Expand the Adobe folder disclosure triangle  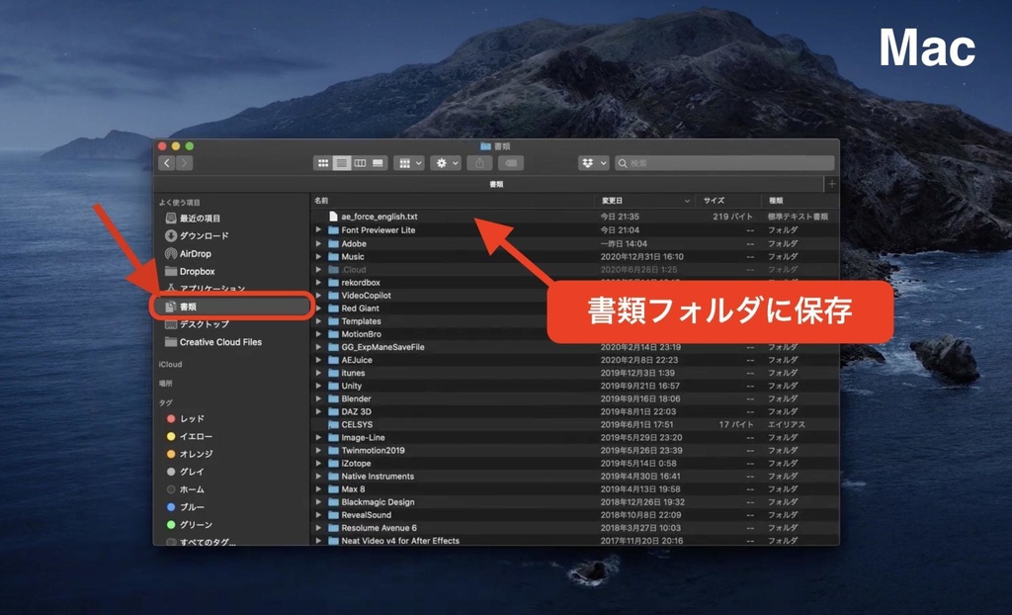[x=319, y=244]
